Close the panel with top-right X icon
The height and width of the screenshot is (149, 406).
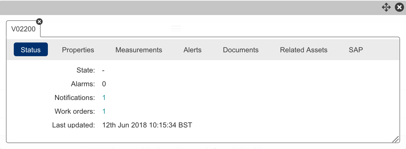(399, 7)
